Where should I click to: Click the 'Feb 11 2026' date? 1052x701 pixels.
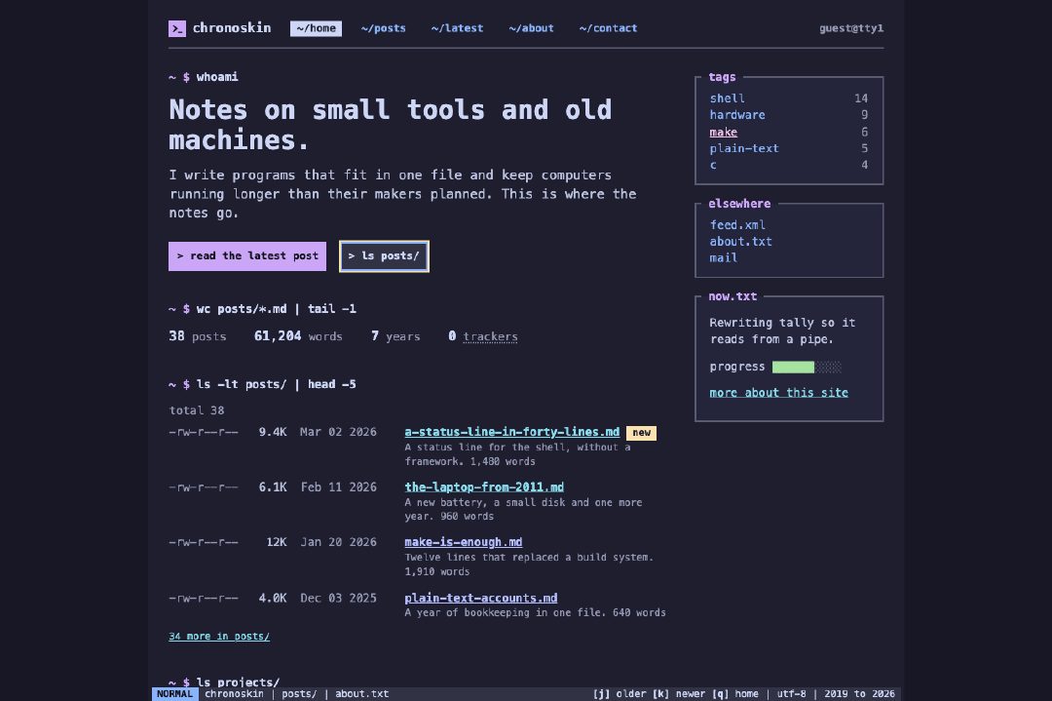coord(338,487)
